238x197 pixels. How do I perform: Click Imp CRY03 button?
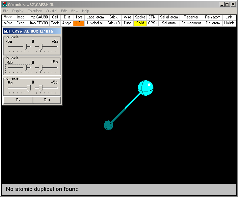point(39,23)
